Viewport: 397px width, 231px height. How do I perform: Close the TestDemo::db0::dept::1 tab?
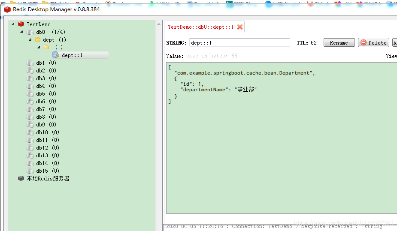tap(240, 27)
